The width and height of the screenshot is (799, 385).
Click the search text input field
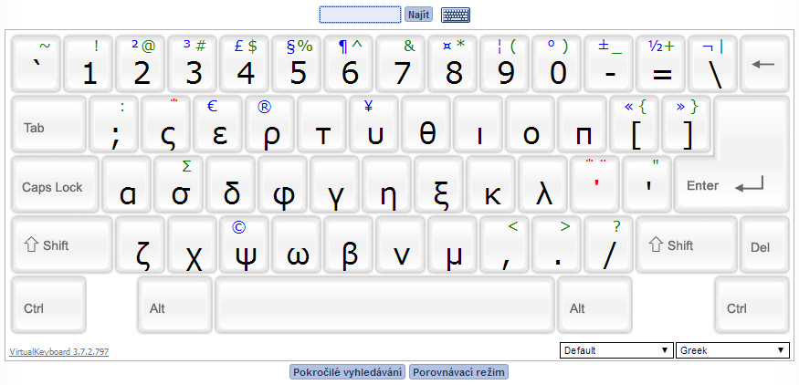coord(360,15)
